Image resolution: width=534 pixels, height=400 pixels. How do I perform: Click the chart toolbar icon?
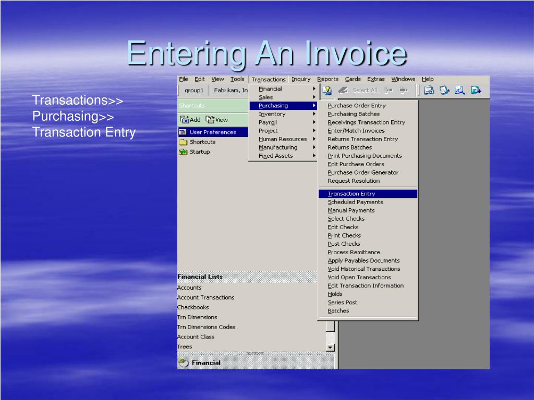pyautogui.click(x=460, y=90)
